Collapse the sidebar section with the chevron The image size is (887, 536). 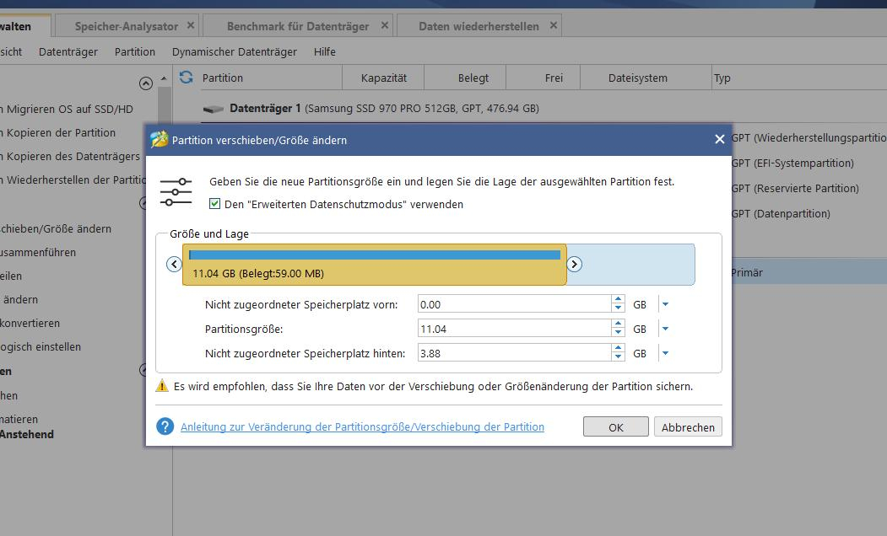coord(145,83)
